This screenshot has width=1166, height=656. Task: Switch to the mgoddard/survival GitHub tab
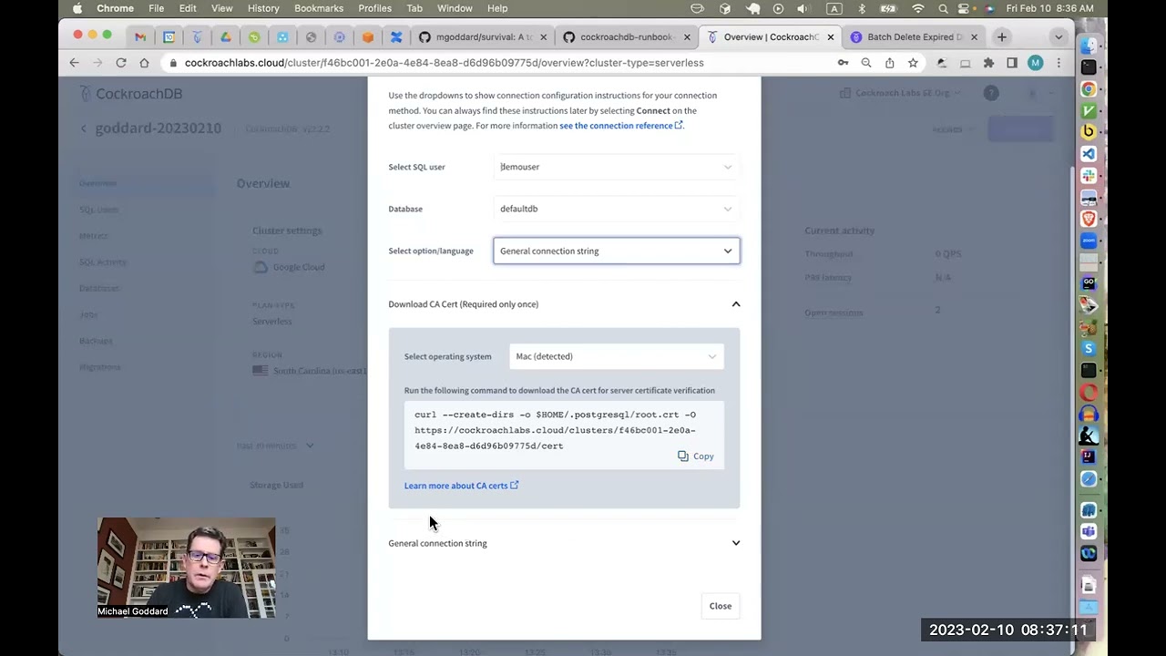(x=483, y=37)
